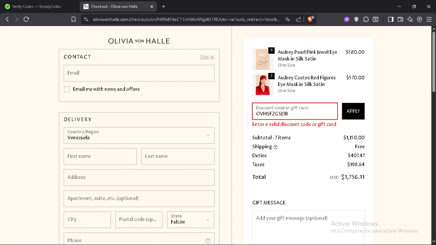The height and width of the screenshot is (245, 436).
Task: Click the scrollbar down arrow
Action: (x=434, y=242)
